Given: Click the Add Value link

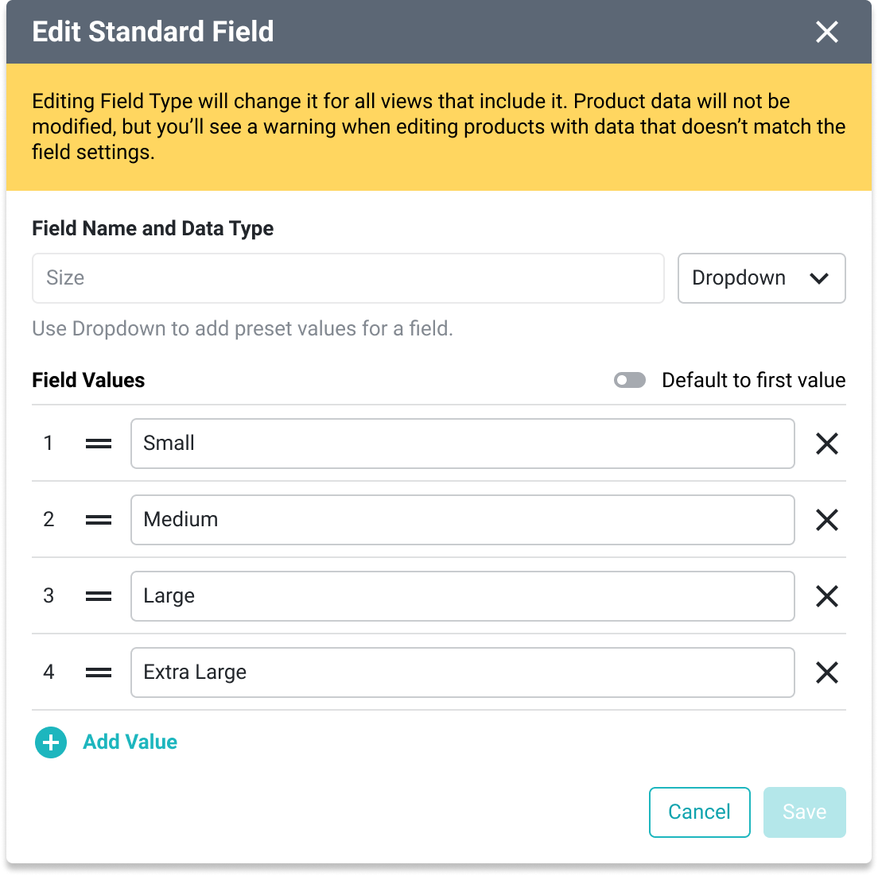Looking at the screenshot, I should (130, 742).
